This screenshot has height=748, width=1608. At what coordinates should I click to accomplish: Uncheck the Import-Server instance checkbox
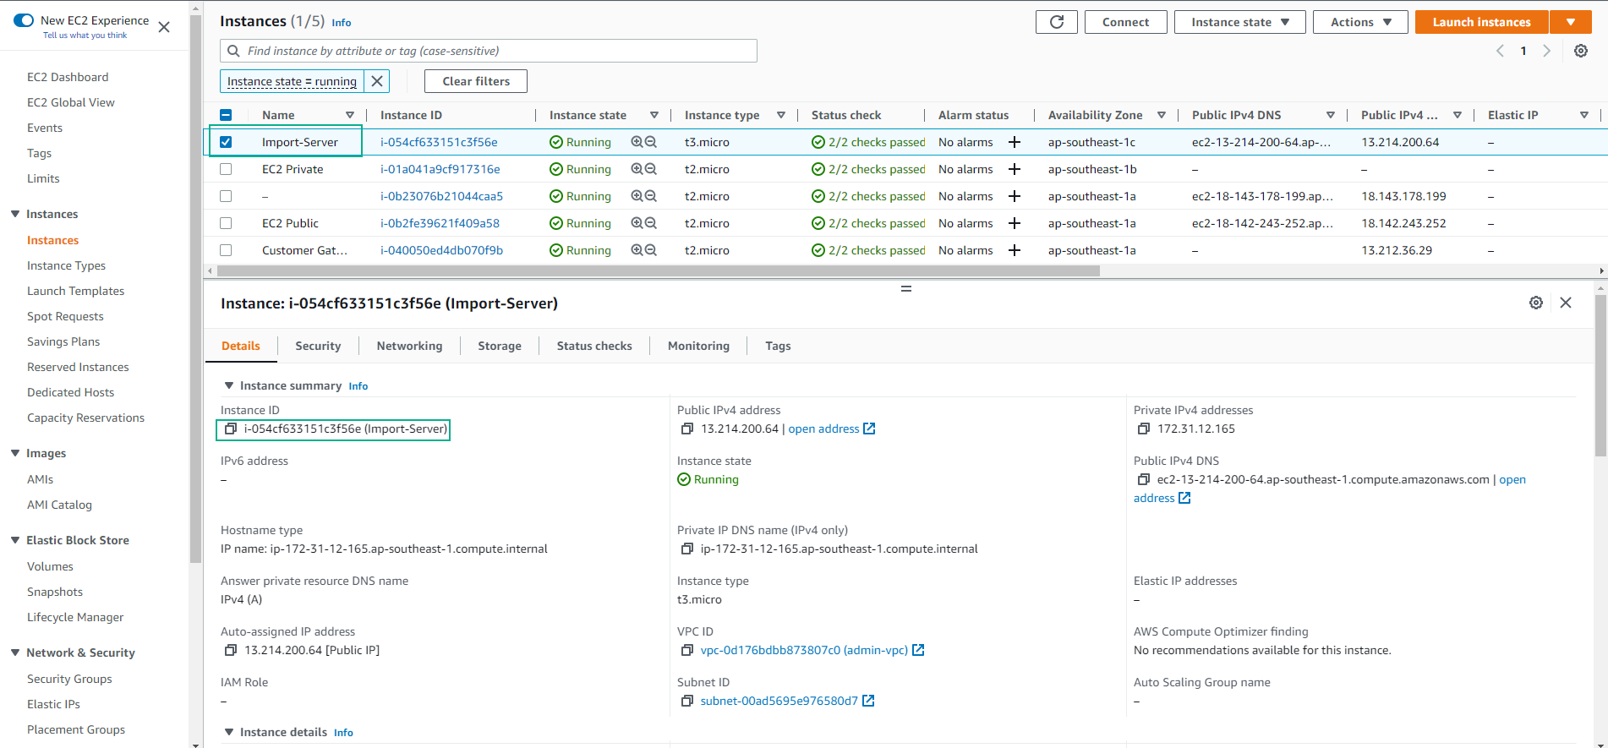(x=226, y=142)
